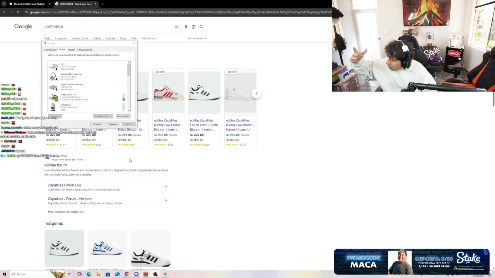Screen dimensions: 495x278
Task: Open the Rivalry Low Crema shoe thumbnail
Action: [168, 92]
